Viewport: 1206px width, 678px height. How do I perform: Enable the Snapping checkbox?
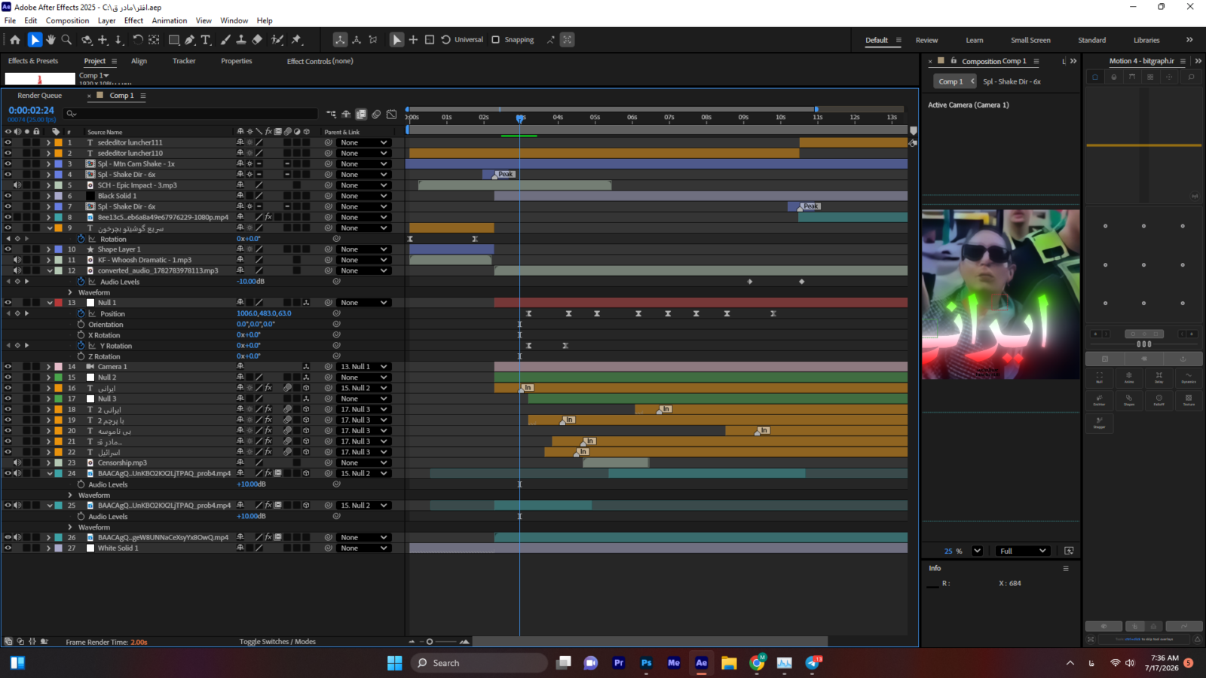[495, 40]
